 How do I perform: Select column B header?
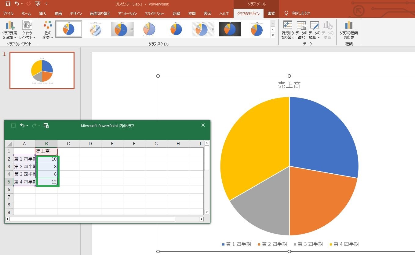46,144
